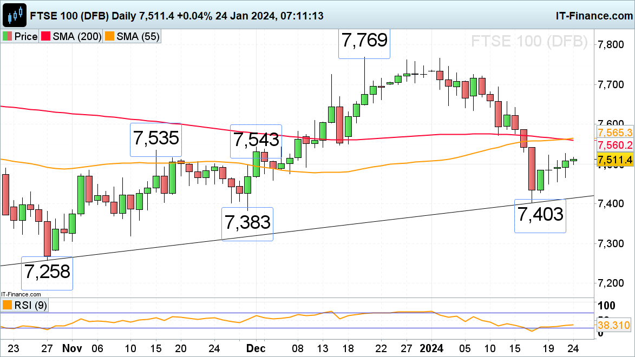Screen dimensions: 635x357
Task: Select the 7,535 peak annotation box
Action: coord(156,139)
